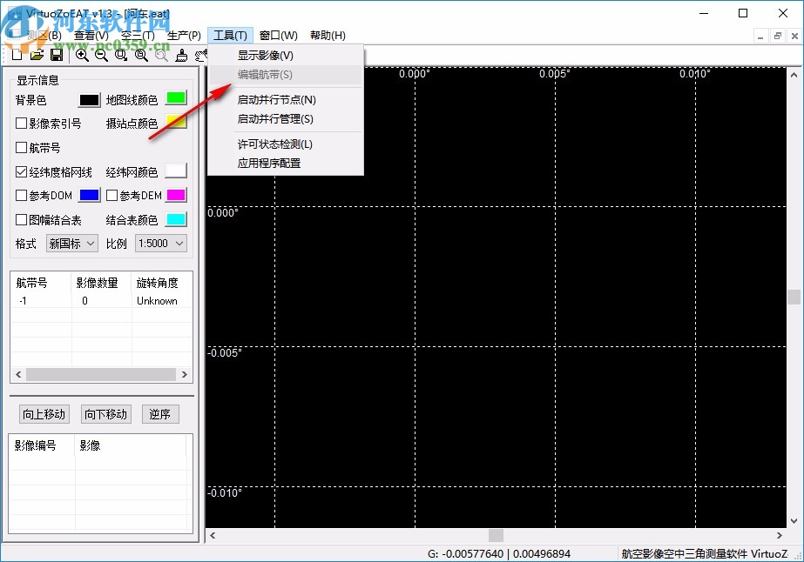Select the Zoom In tool
The image size is (804, 562).
tap(82, 55)
